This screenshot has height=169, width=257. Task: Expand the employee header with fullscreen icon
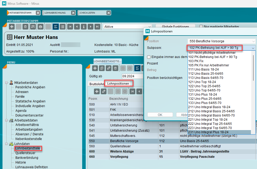tap(10, 37)
